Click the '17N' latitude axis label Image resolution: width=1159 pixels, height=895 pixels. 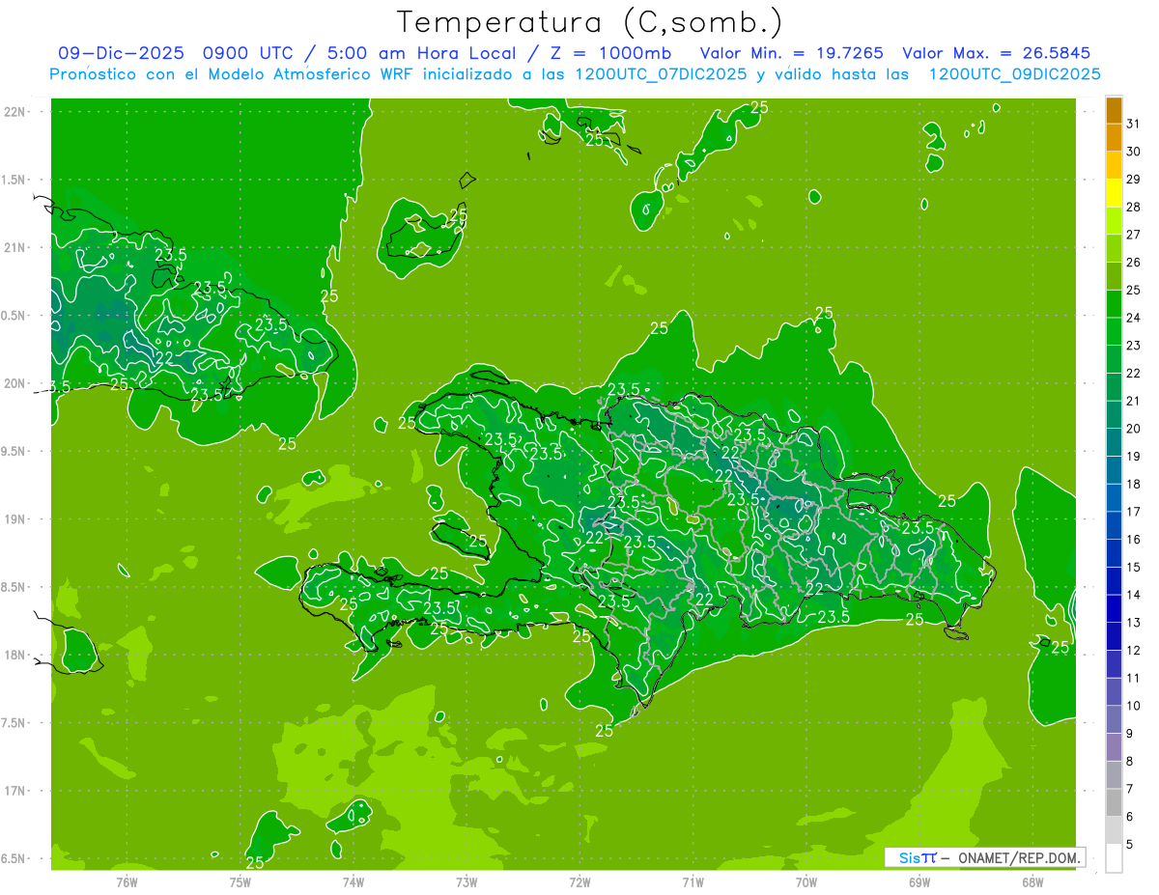pyautogui.click(x=16, y=791)
